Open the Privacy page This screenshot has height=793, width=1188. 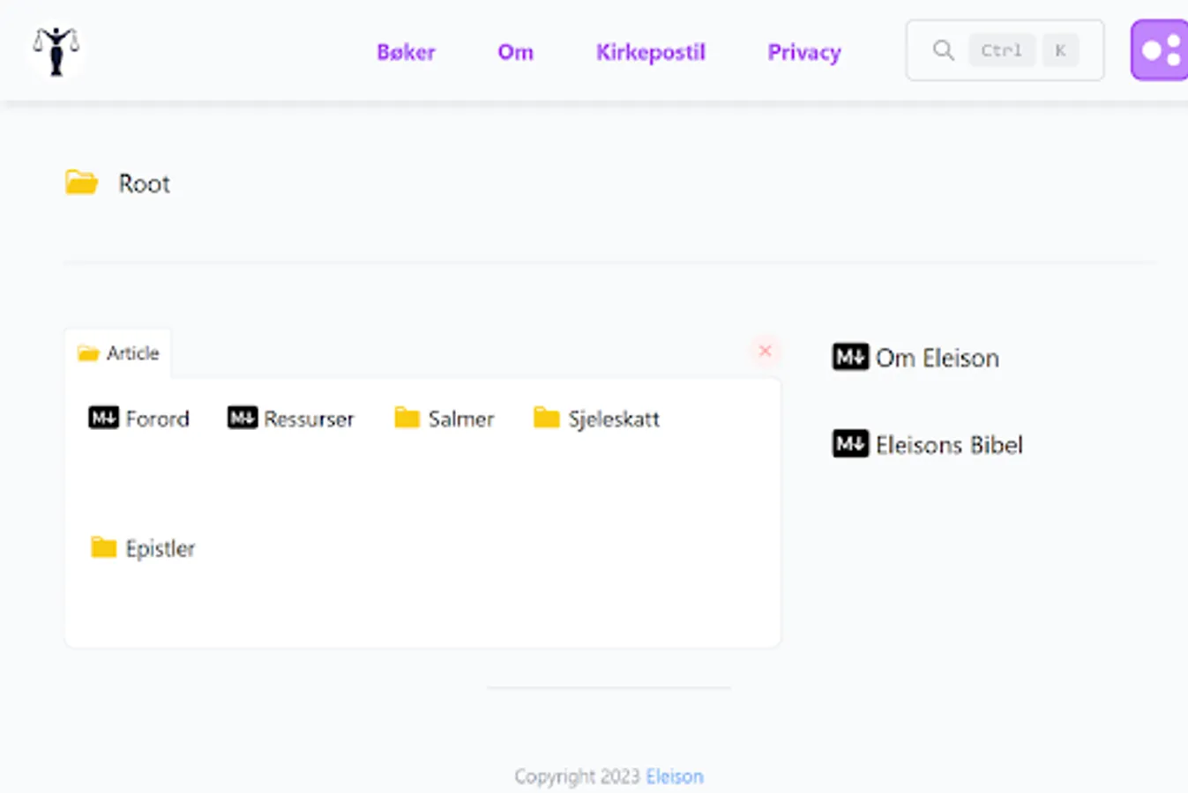[803, 53]
